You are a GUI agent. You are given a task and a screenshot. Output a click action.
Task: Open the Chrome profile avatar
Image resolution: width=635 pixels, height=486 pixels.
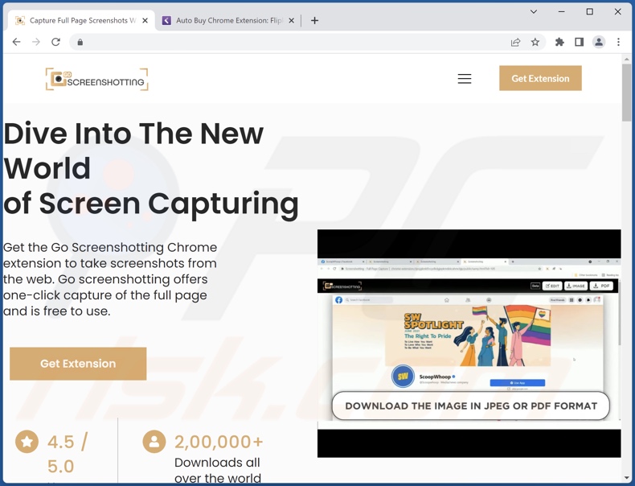[599, 42]
